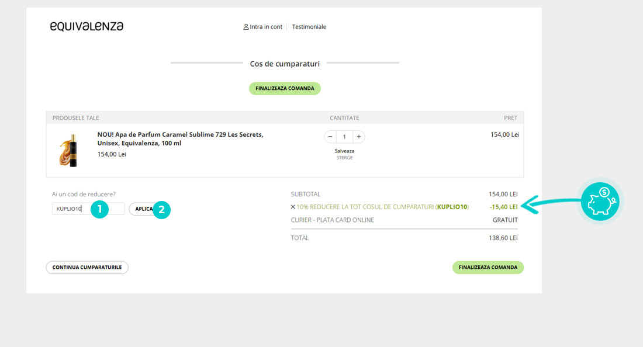Click Salveaza under the quantity
The height and width of the screenshot is (347, 643).
point(344,151)
